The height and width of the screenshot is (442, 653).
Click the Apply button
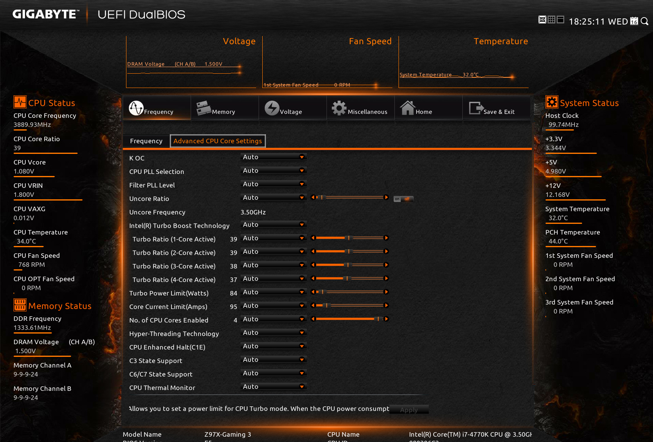409,410
